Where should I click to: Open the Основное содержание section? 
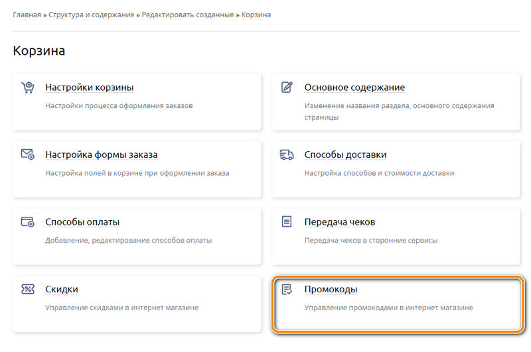coord(354,88)
